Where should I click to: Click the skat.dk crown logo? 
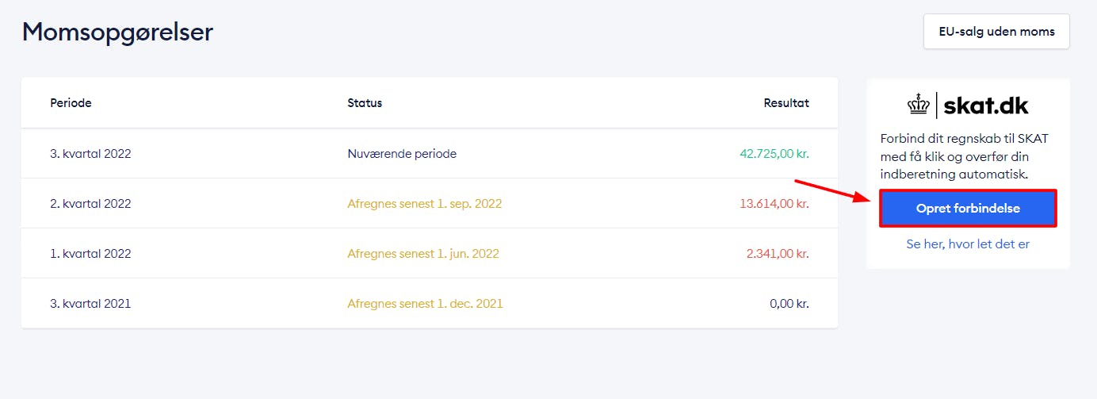click(919, 106)
